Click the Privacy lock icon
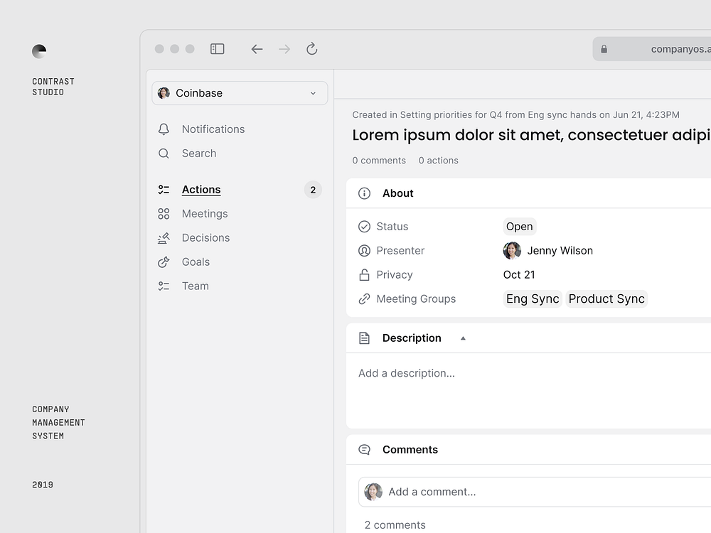Image resolution: width=711 pixels, height=533 pixels. pos(363,274)
